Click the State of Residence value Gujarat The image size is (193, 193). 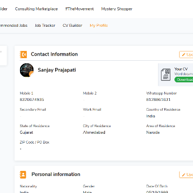click(26, 132)
